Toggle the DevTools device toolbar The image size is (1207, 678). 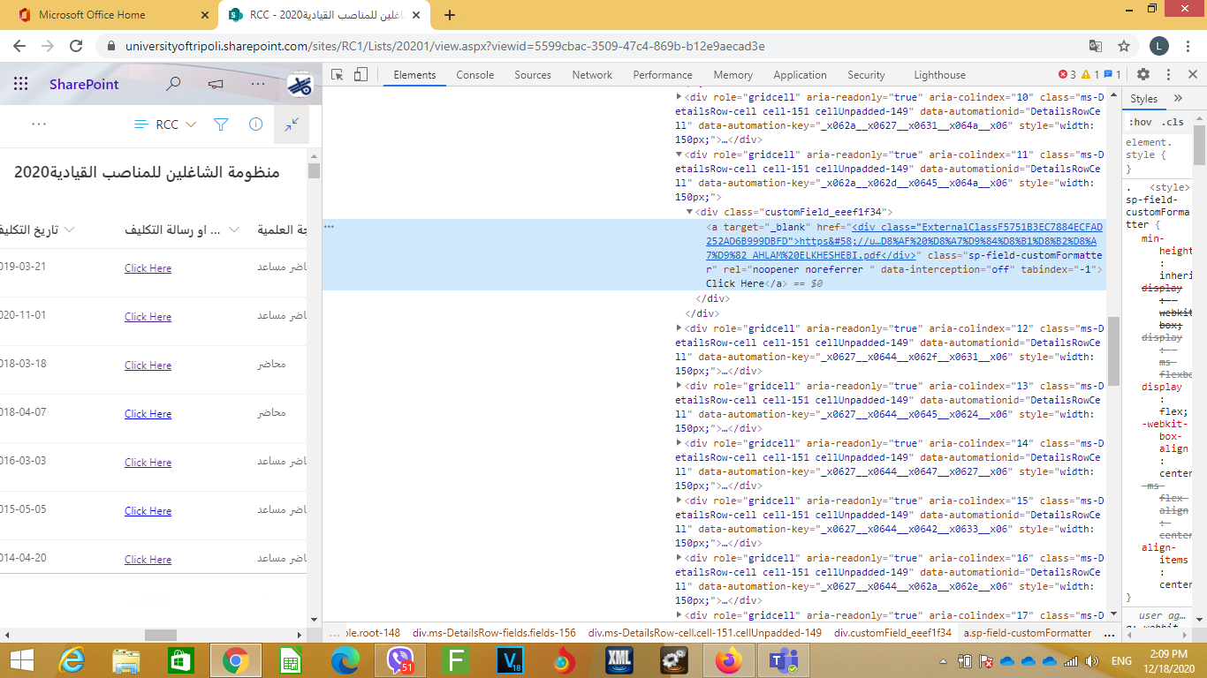coord(361,75)
